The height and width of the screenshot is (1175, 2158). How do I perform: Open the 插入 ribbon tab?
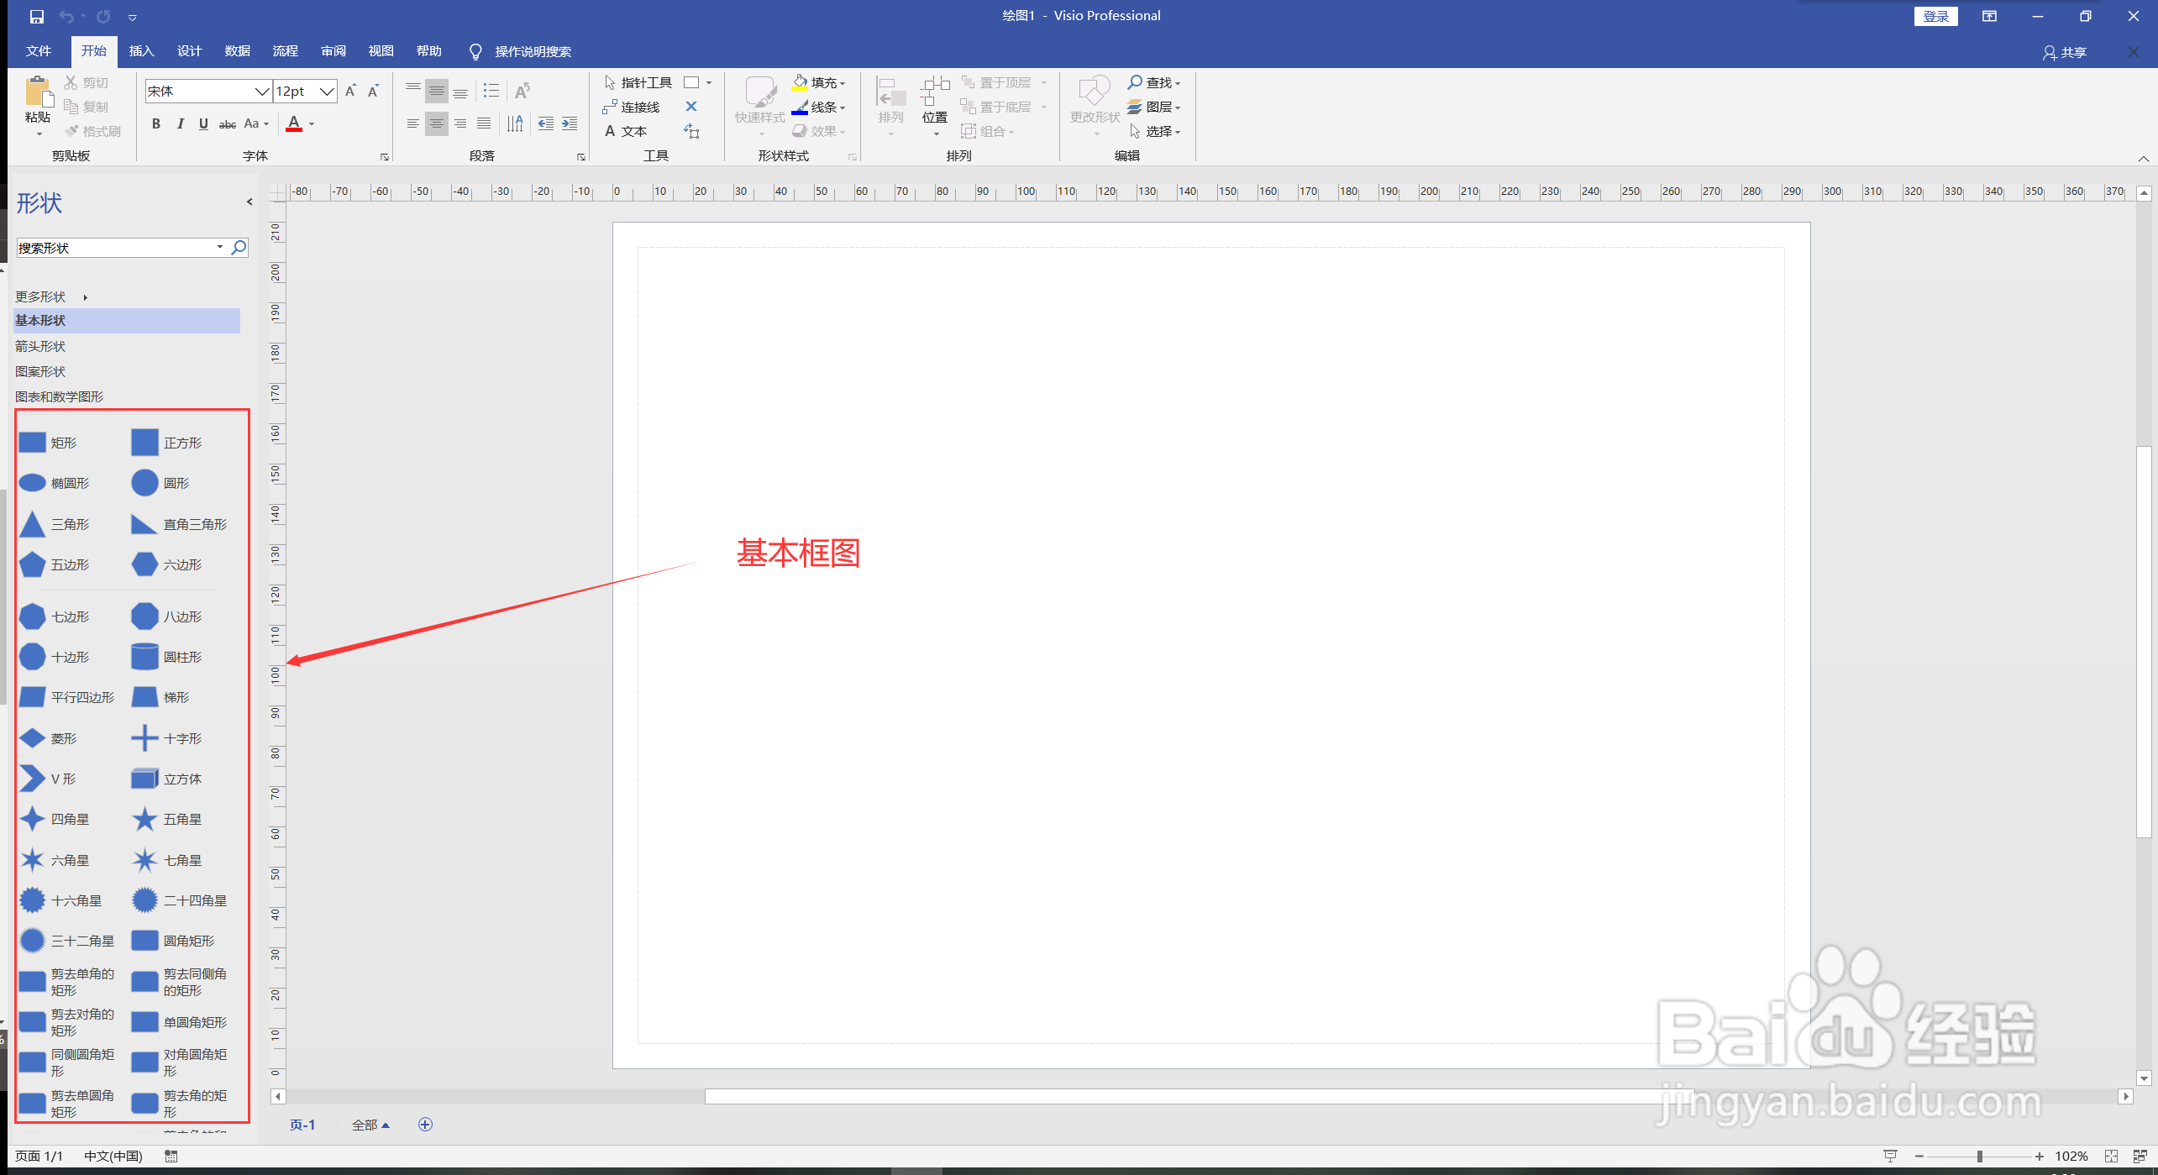click(141, 51)
